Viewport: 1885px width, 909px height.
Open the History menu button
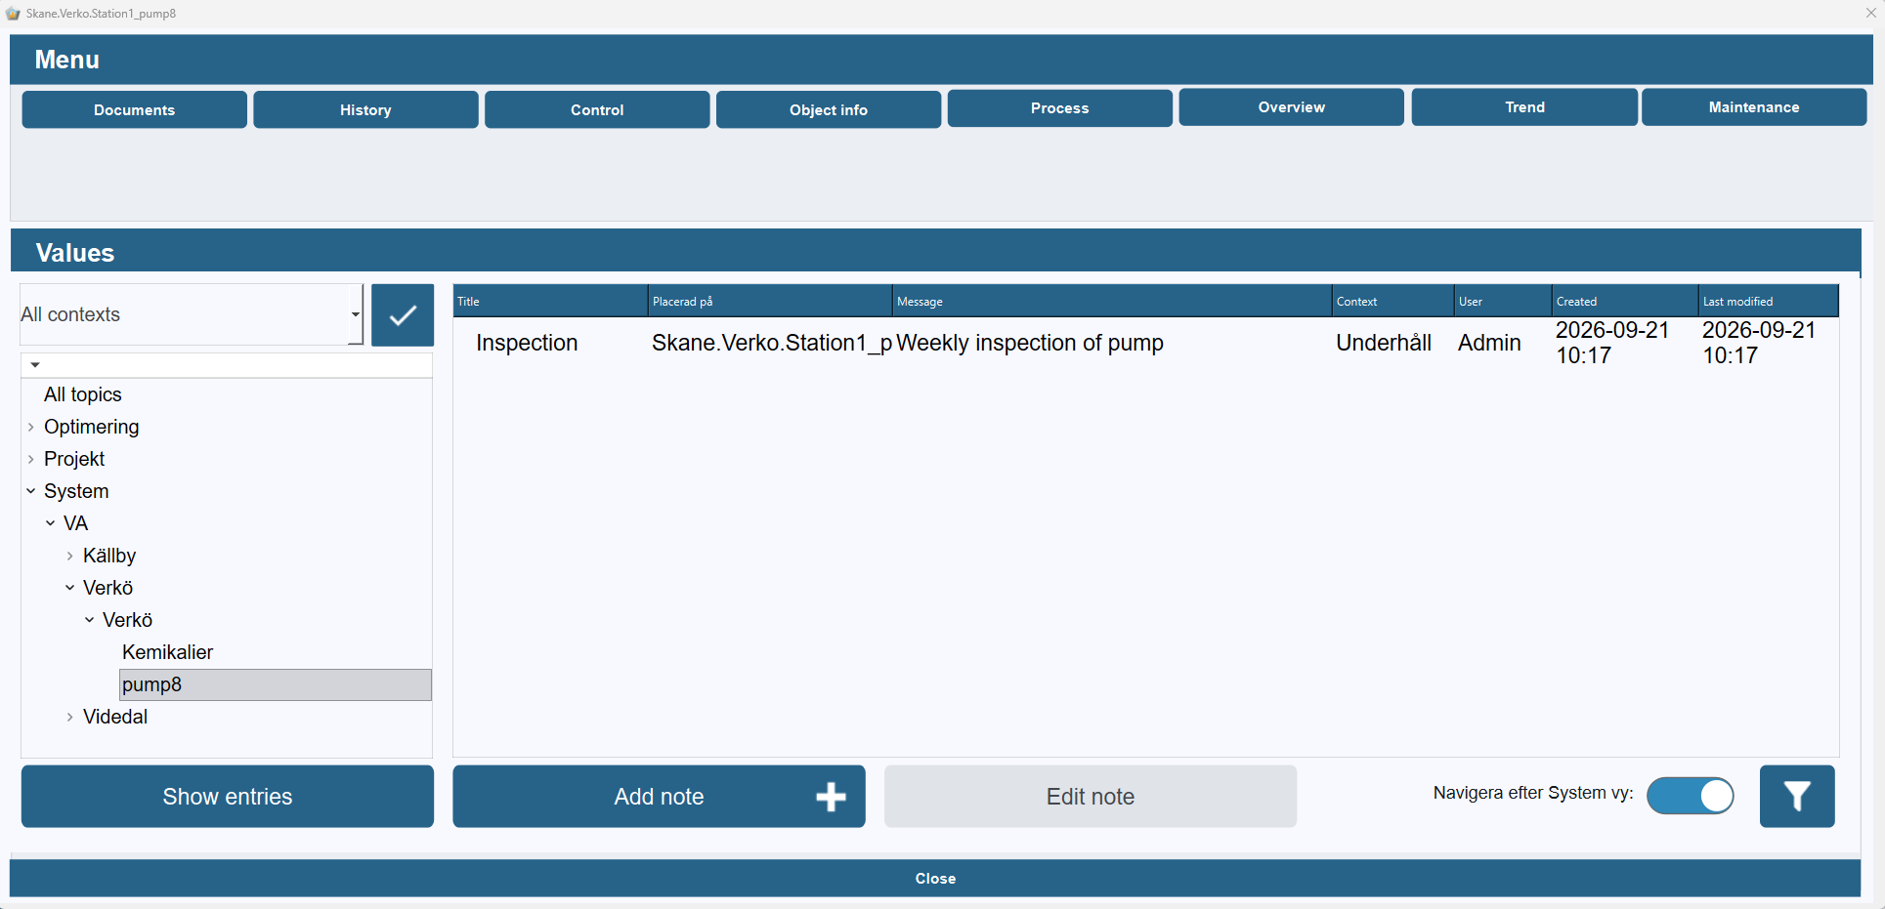(x=365, y=109)
